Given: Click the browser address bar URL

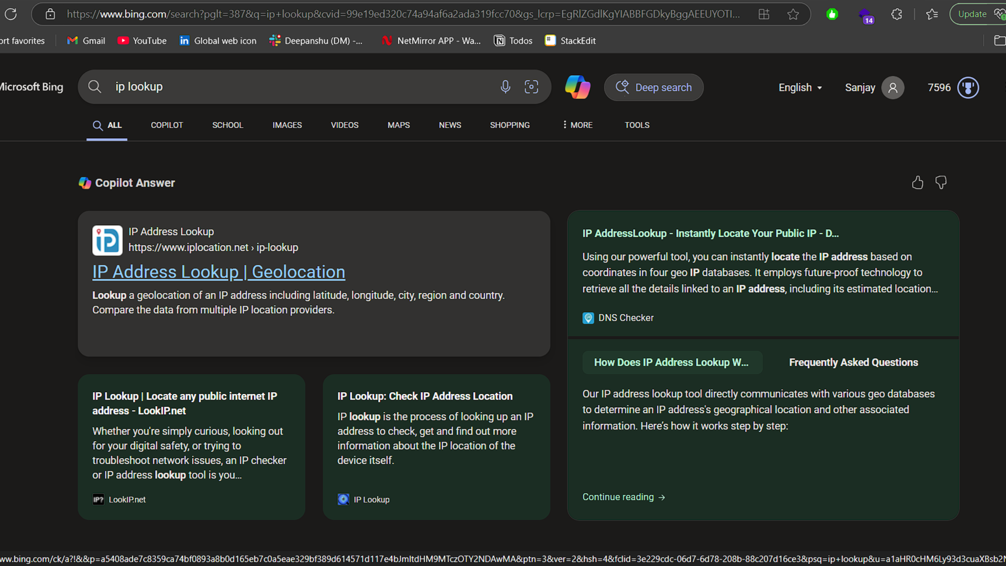Looking at the screenshot, I should [x=404, y=14].
